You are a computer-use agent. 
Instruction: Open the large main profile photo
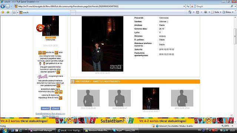point(103,44)
